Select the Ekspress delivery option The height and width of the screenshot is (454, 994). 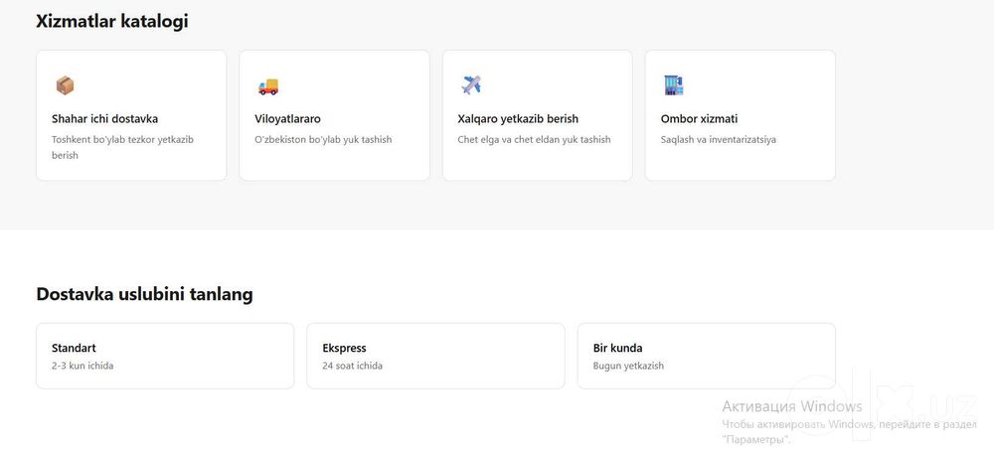(x=435, y=356)
